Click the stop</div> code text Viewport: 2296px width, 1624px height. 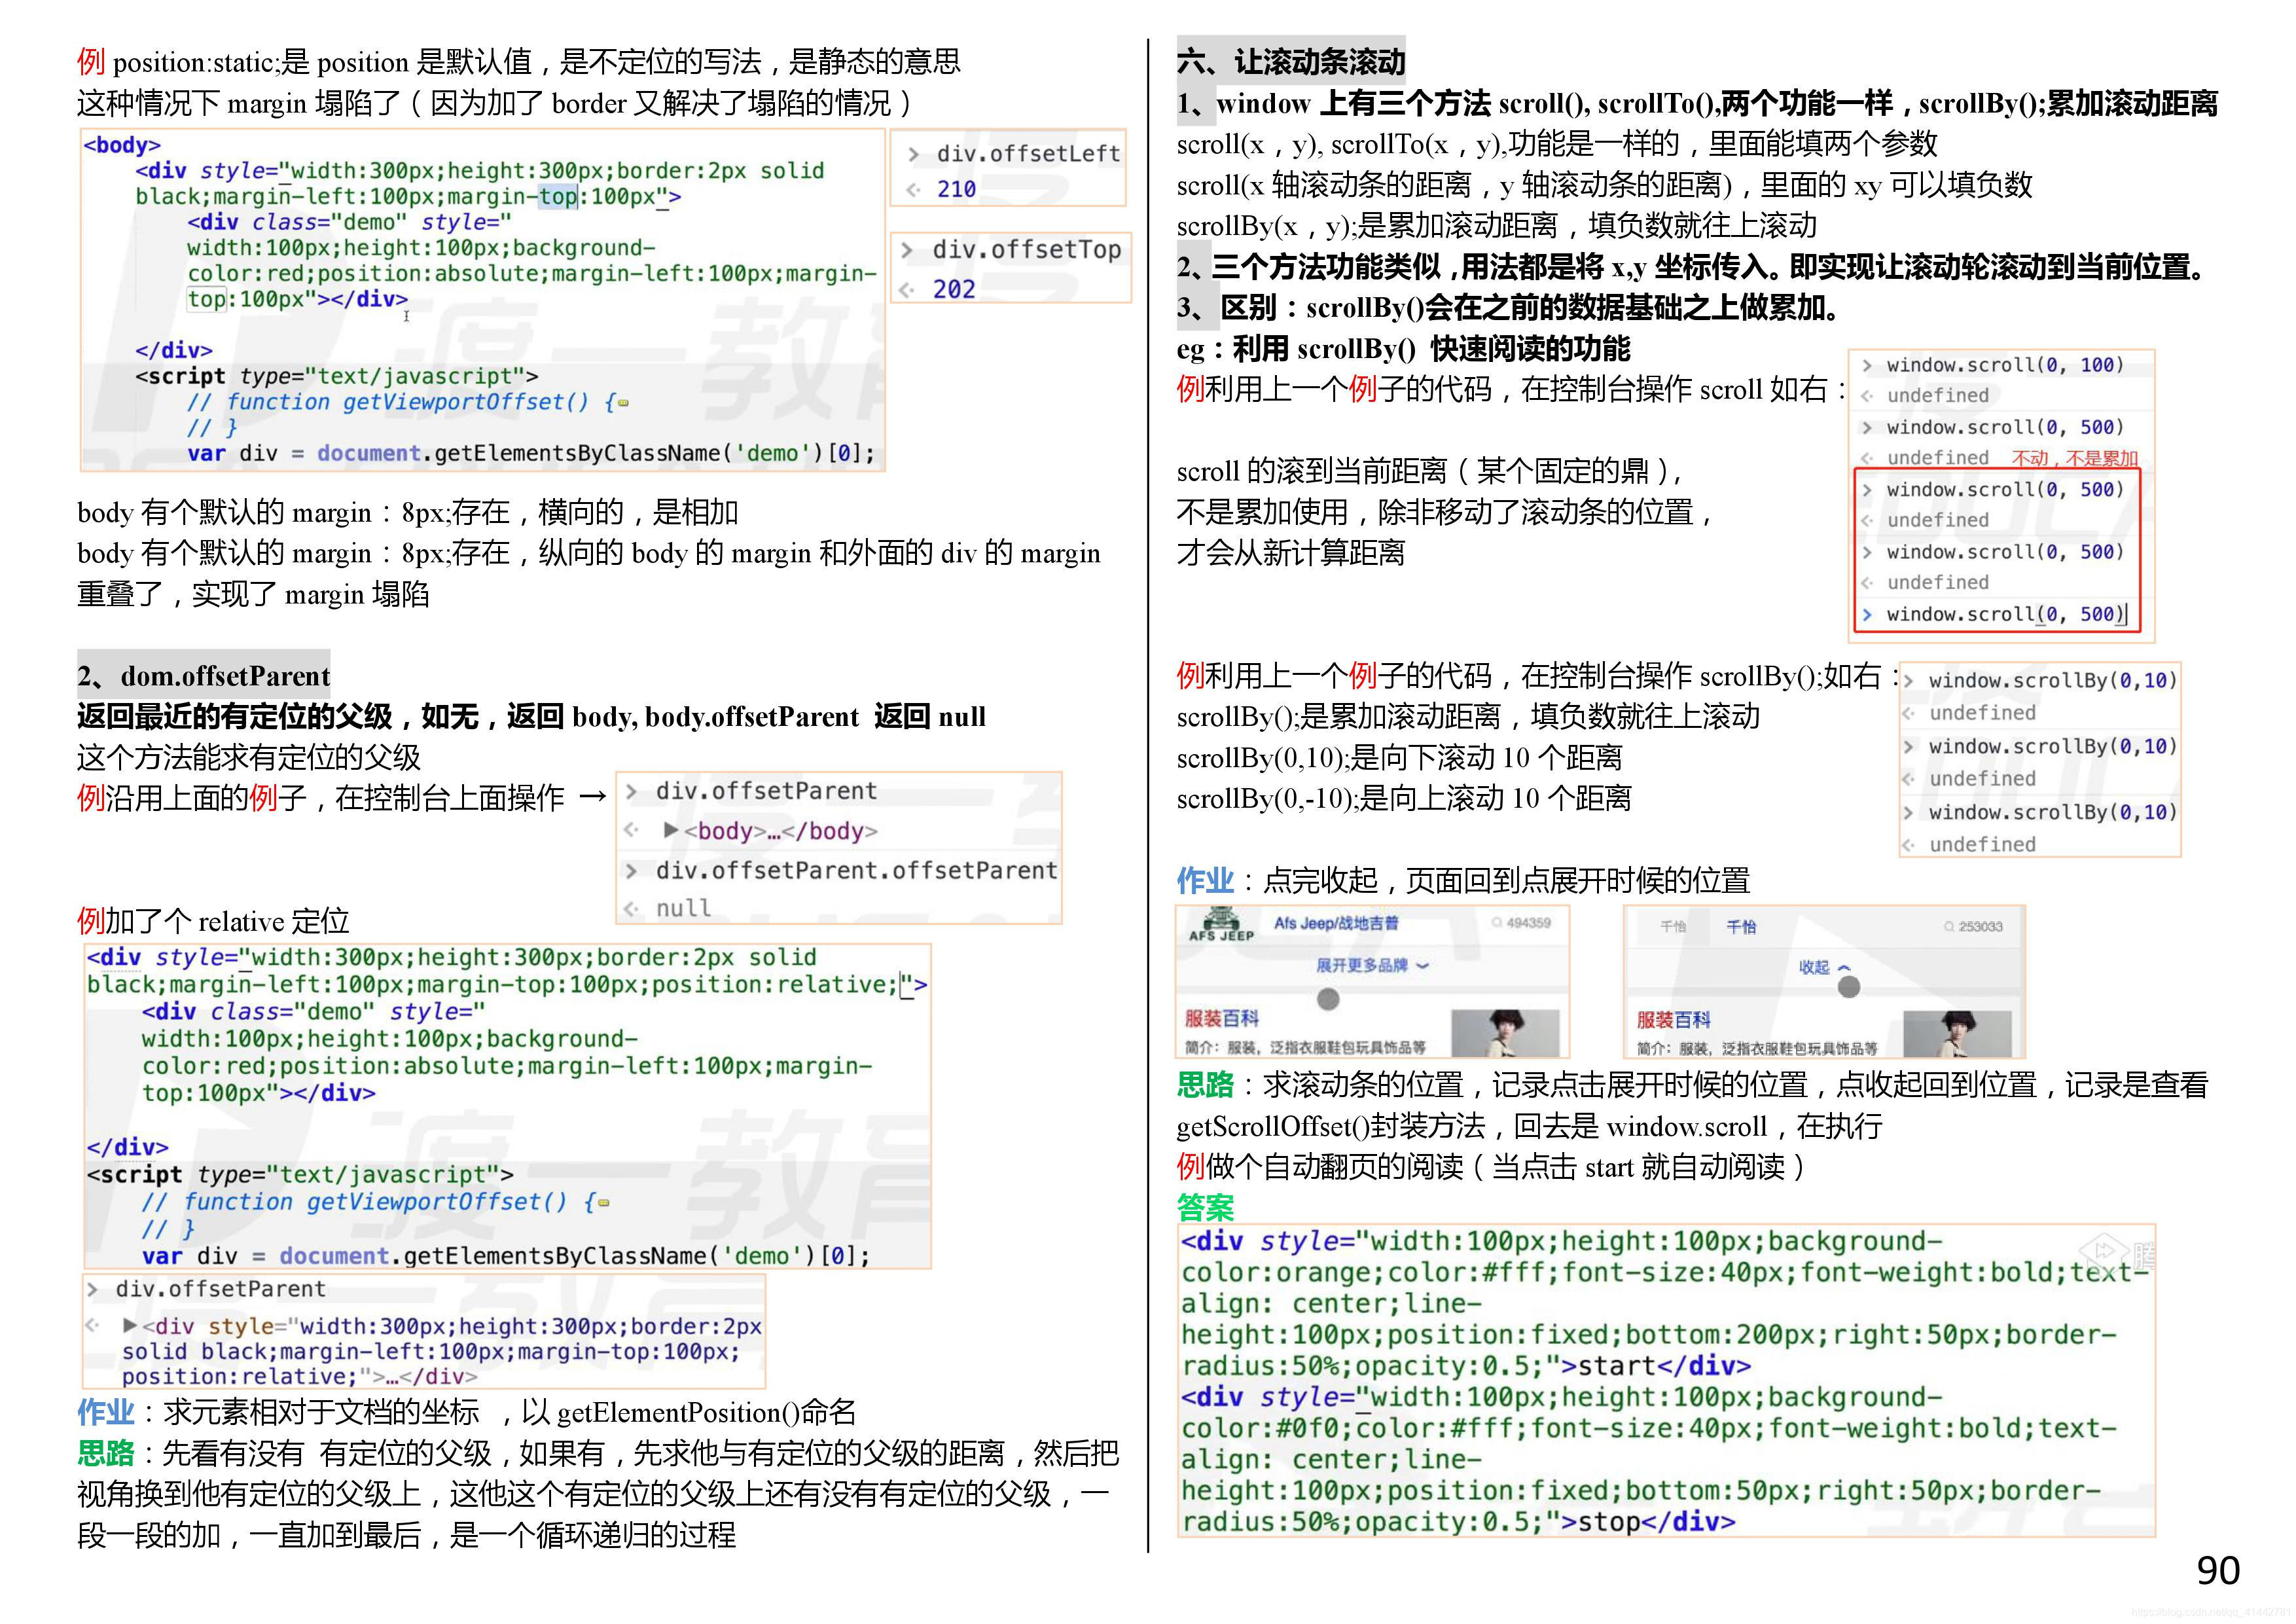pyautogui.click(x=1656, y=1522)
